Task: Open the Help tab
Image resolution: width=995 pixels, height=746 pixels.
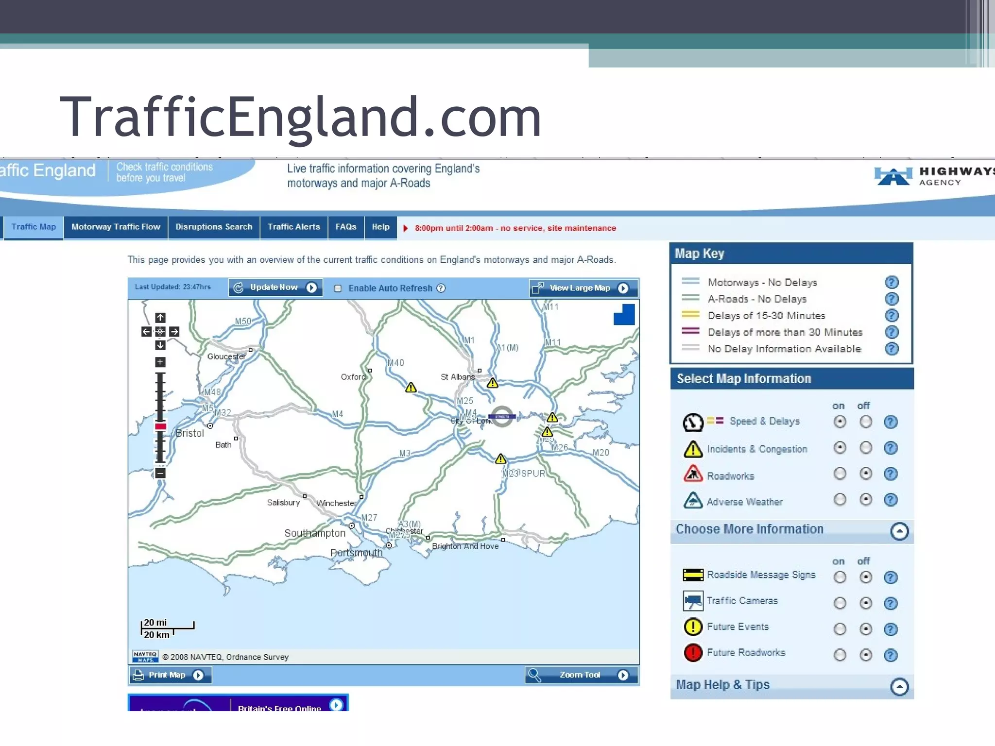Action: (380, 227)
